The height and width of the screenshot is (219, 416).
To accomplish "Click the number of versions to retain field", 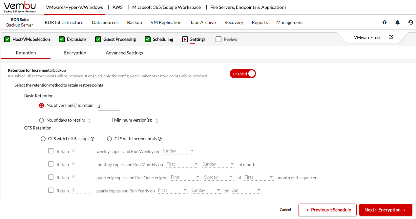I will tap(109, 106).
